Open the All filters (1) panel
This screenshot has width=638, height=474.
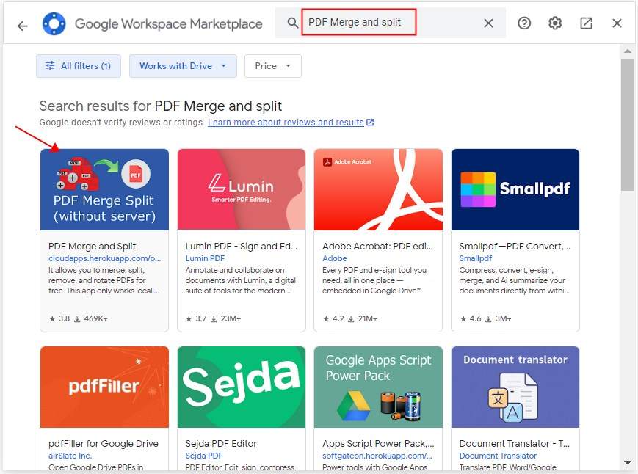pyautogui.click(x=78, y=66)
